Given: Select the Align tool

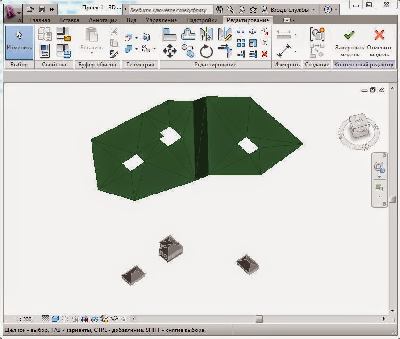Looking at the screenshot, I should (x=169, y=34).
